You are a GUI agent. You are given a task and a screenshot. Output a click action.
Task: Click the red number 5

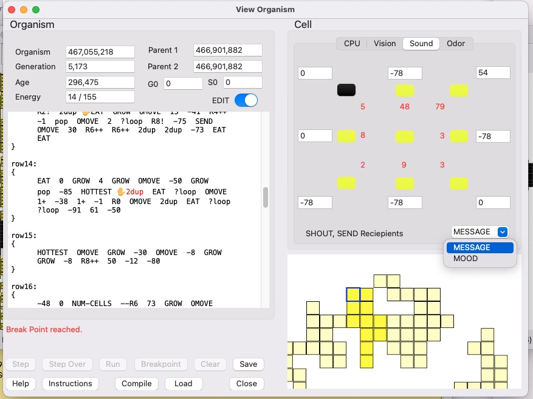click(363, 107)
